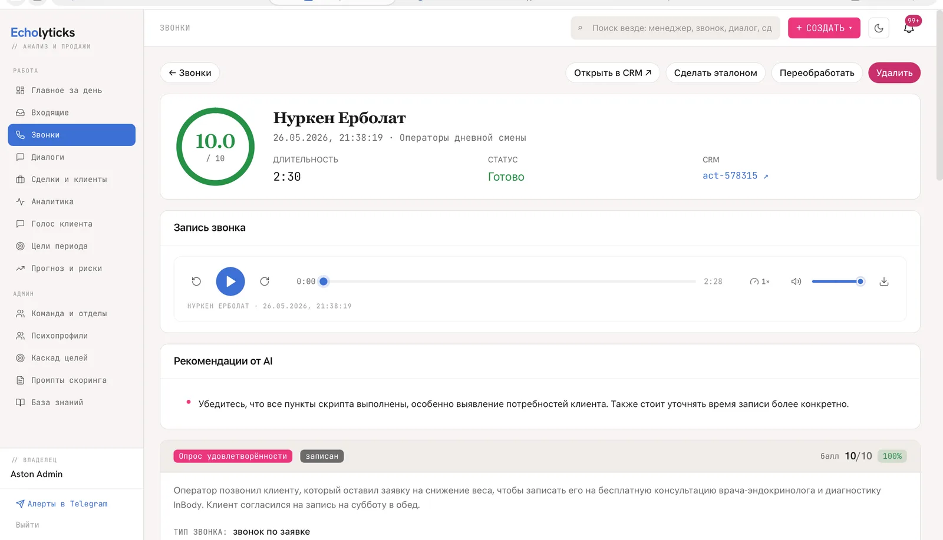Open Промпты скоринга page
Image resolution: width=943 pixels, height=540 pixels.
71,380
